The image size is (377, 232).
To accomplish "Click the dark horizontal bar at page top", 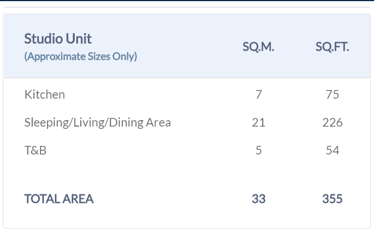I will point(187,1).
